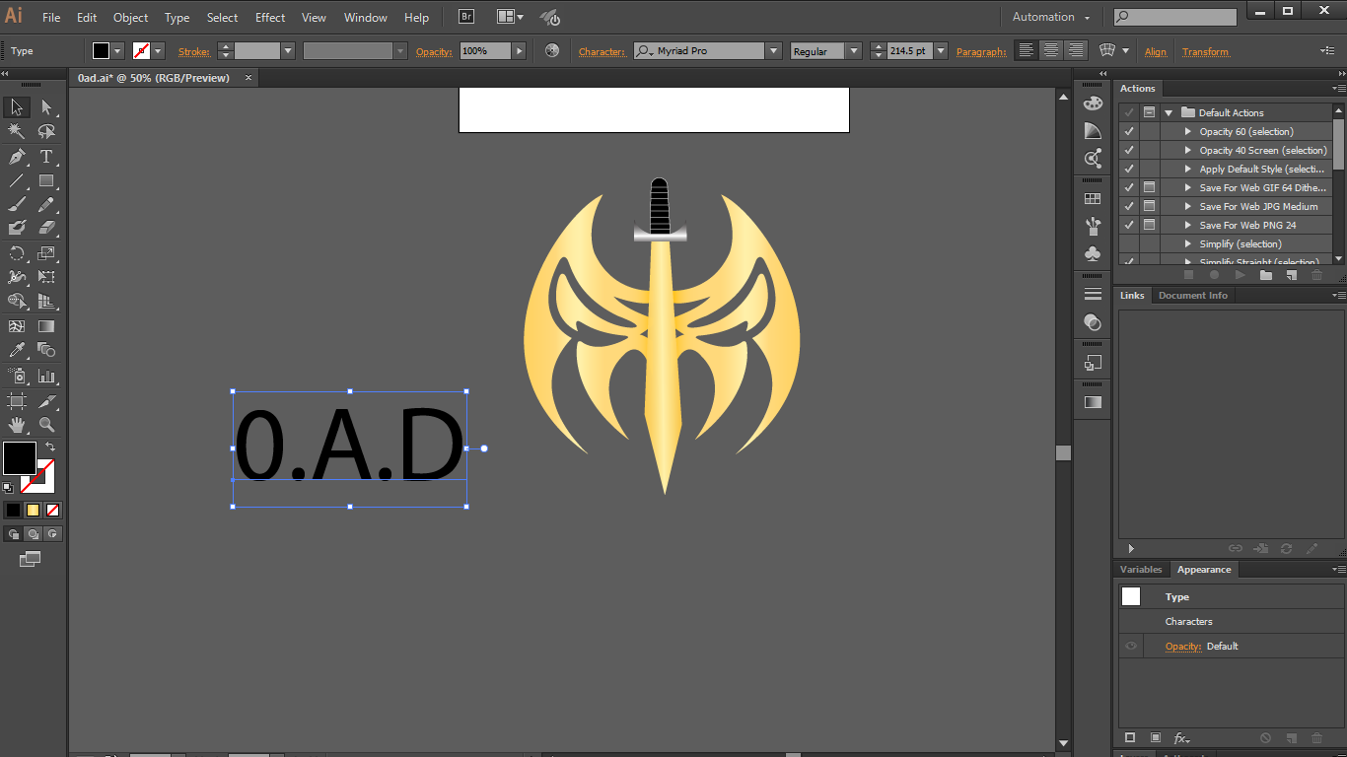Toggle the Apply Default Style action checkbox
Image resolution: width=1347 pixels, height=757 pixels.
(x=1129, y=170)
